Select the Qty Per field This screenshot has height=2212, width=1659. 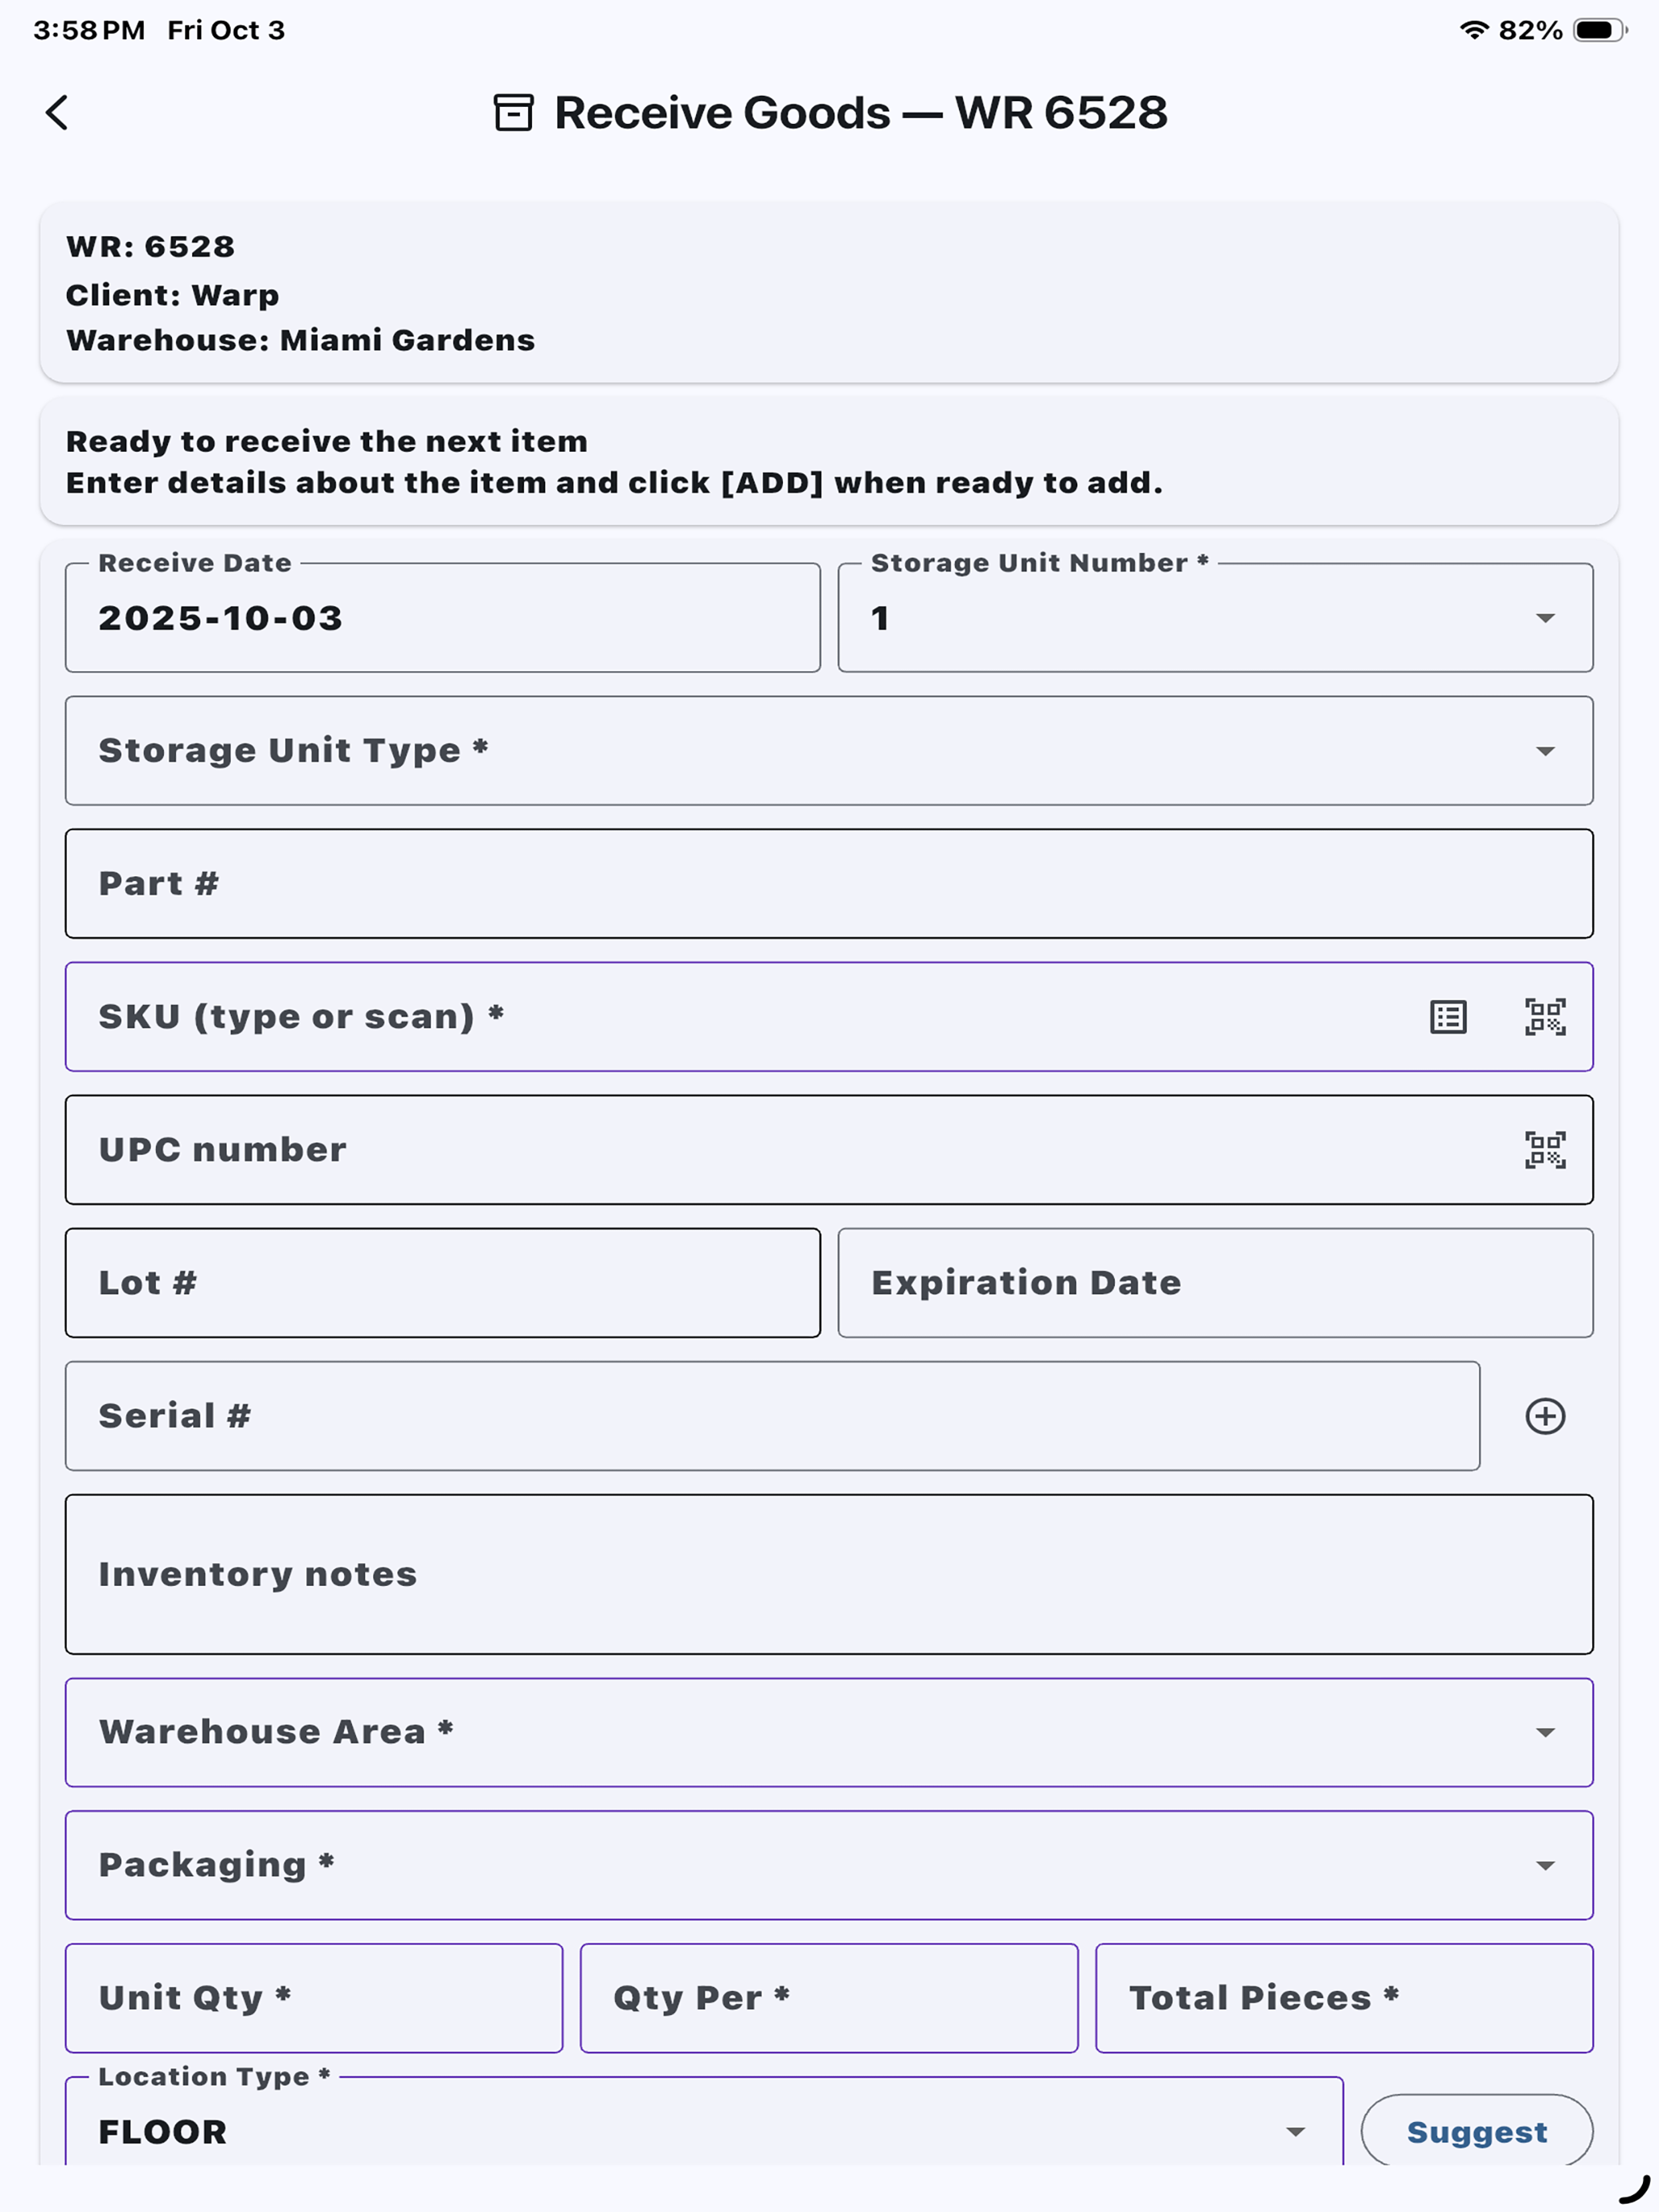click(x=829, y=1998)
